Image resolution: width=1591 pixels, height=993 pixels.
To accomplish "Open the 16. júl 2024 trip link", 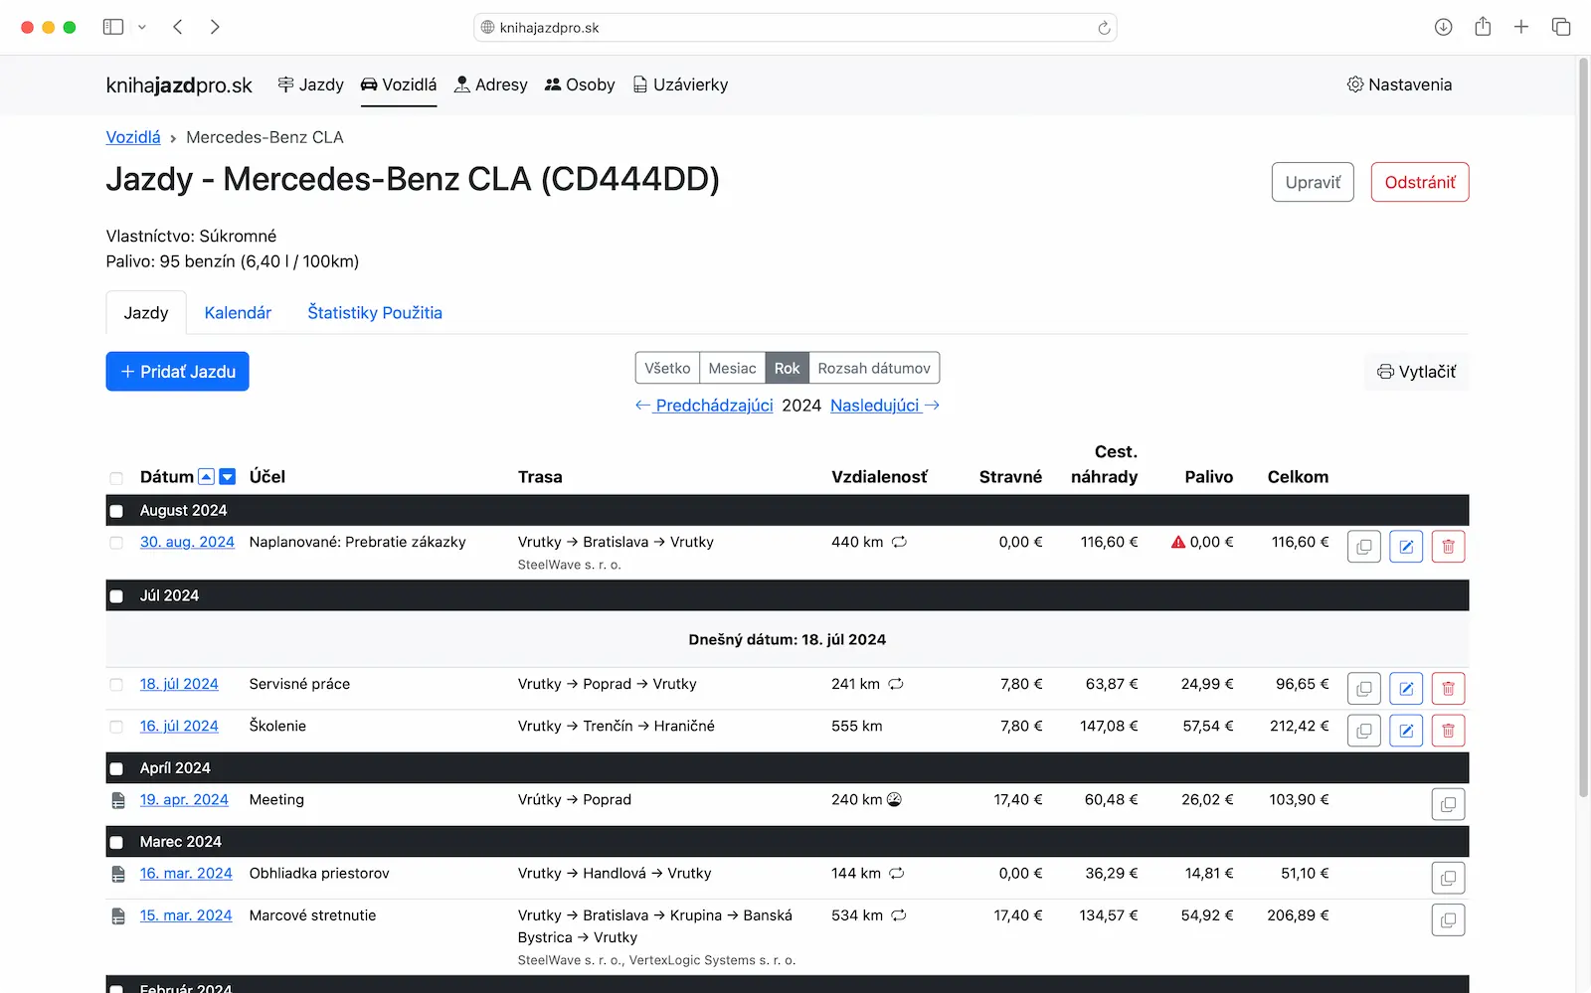I will click(179, 726).
